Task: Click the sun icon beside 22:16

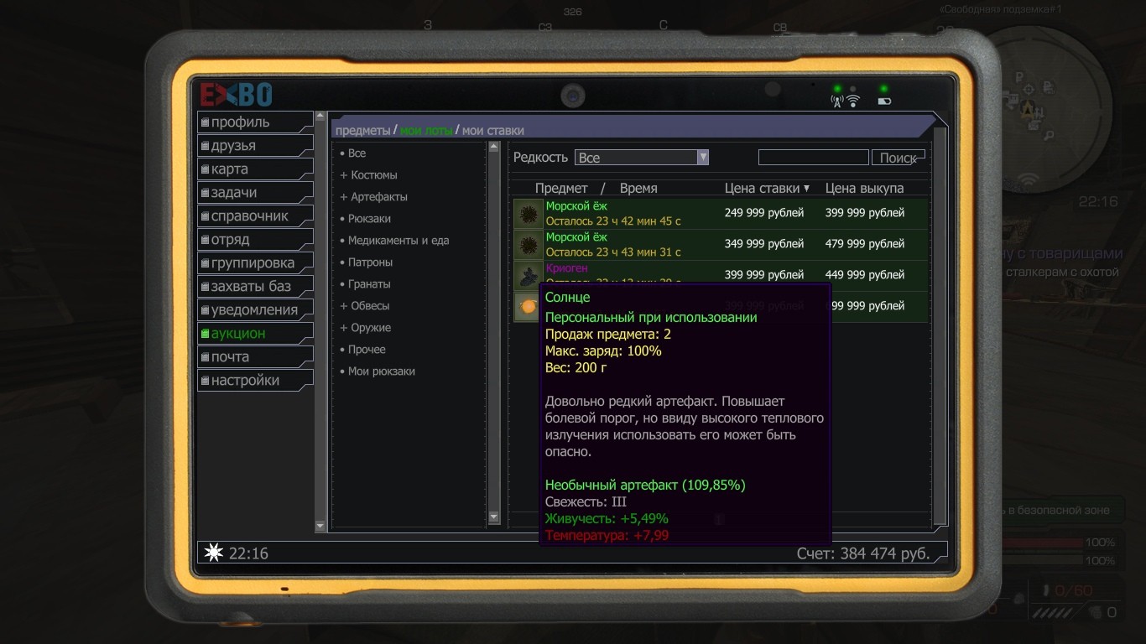Action: (x=214, y=553)
